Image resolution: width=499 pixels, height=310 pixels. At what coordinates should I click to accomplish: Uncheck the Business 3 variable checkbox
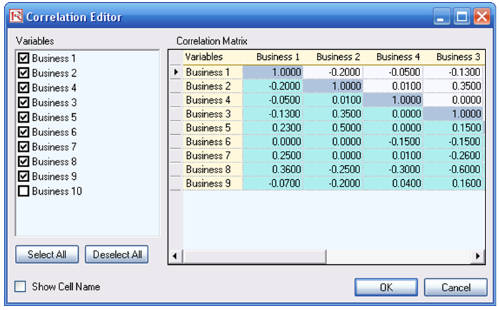[24, 102]
